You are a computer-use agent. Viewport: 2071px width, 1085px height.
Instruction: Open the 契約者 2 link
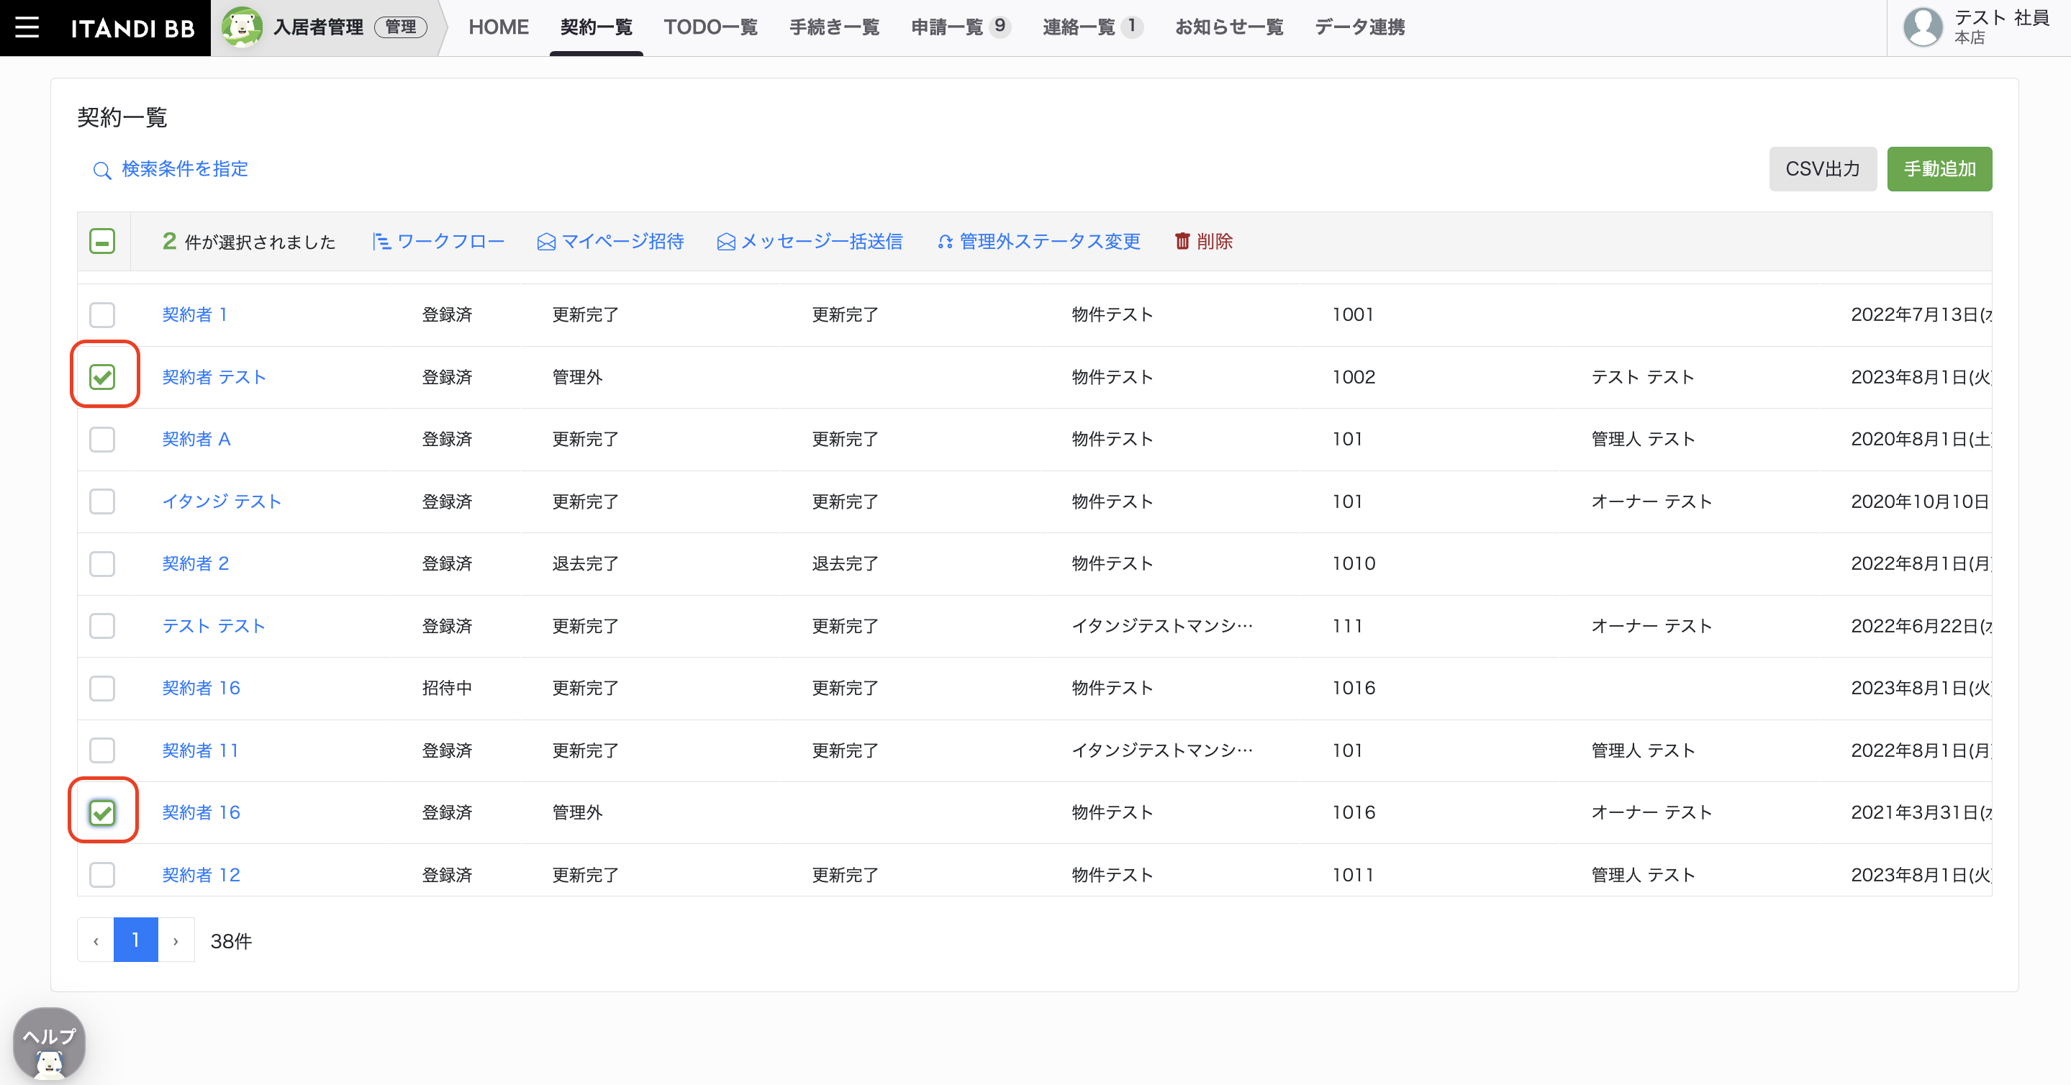pyautogui.click(x=196, y=564)
